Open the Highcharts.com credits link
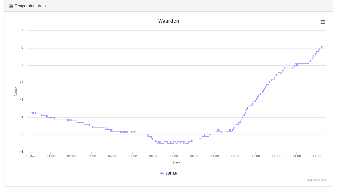337x192 pixels. tap(316, 180)
